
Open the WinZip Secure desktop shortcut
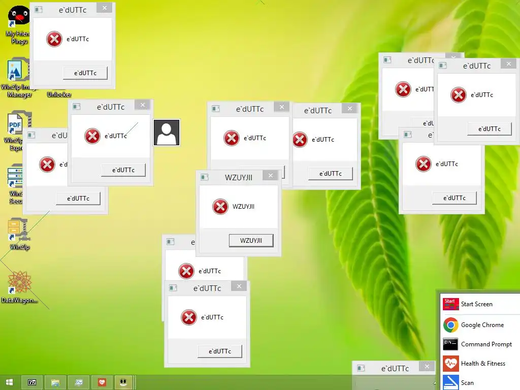coord(16,184)
